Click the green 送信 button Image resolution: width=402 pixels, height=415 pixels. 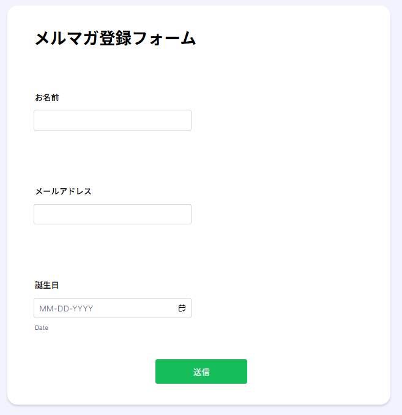201,371
